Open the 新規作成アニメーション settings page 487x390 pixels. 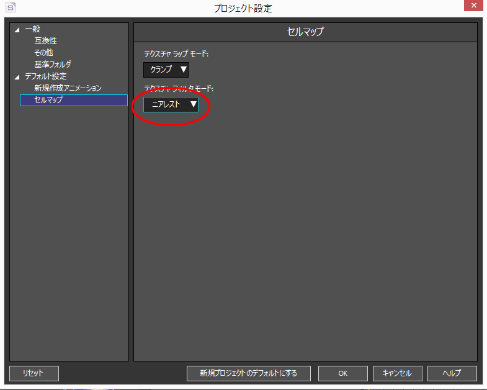point(68,88)
